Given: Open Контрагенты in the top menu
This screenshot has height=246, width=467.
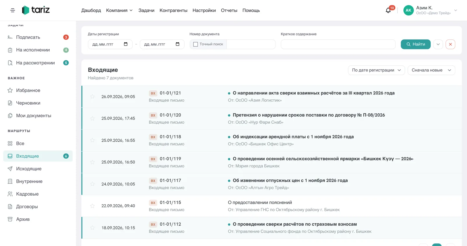Looking at the screenshot, I should pos(173,10).
